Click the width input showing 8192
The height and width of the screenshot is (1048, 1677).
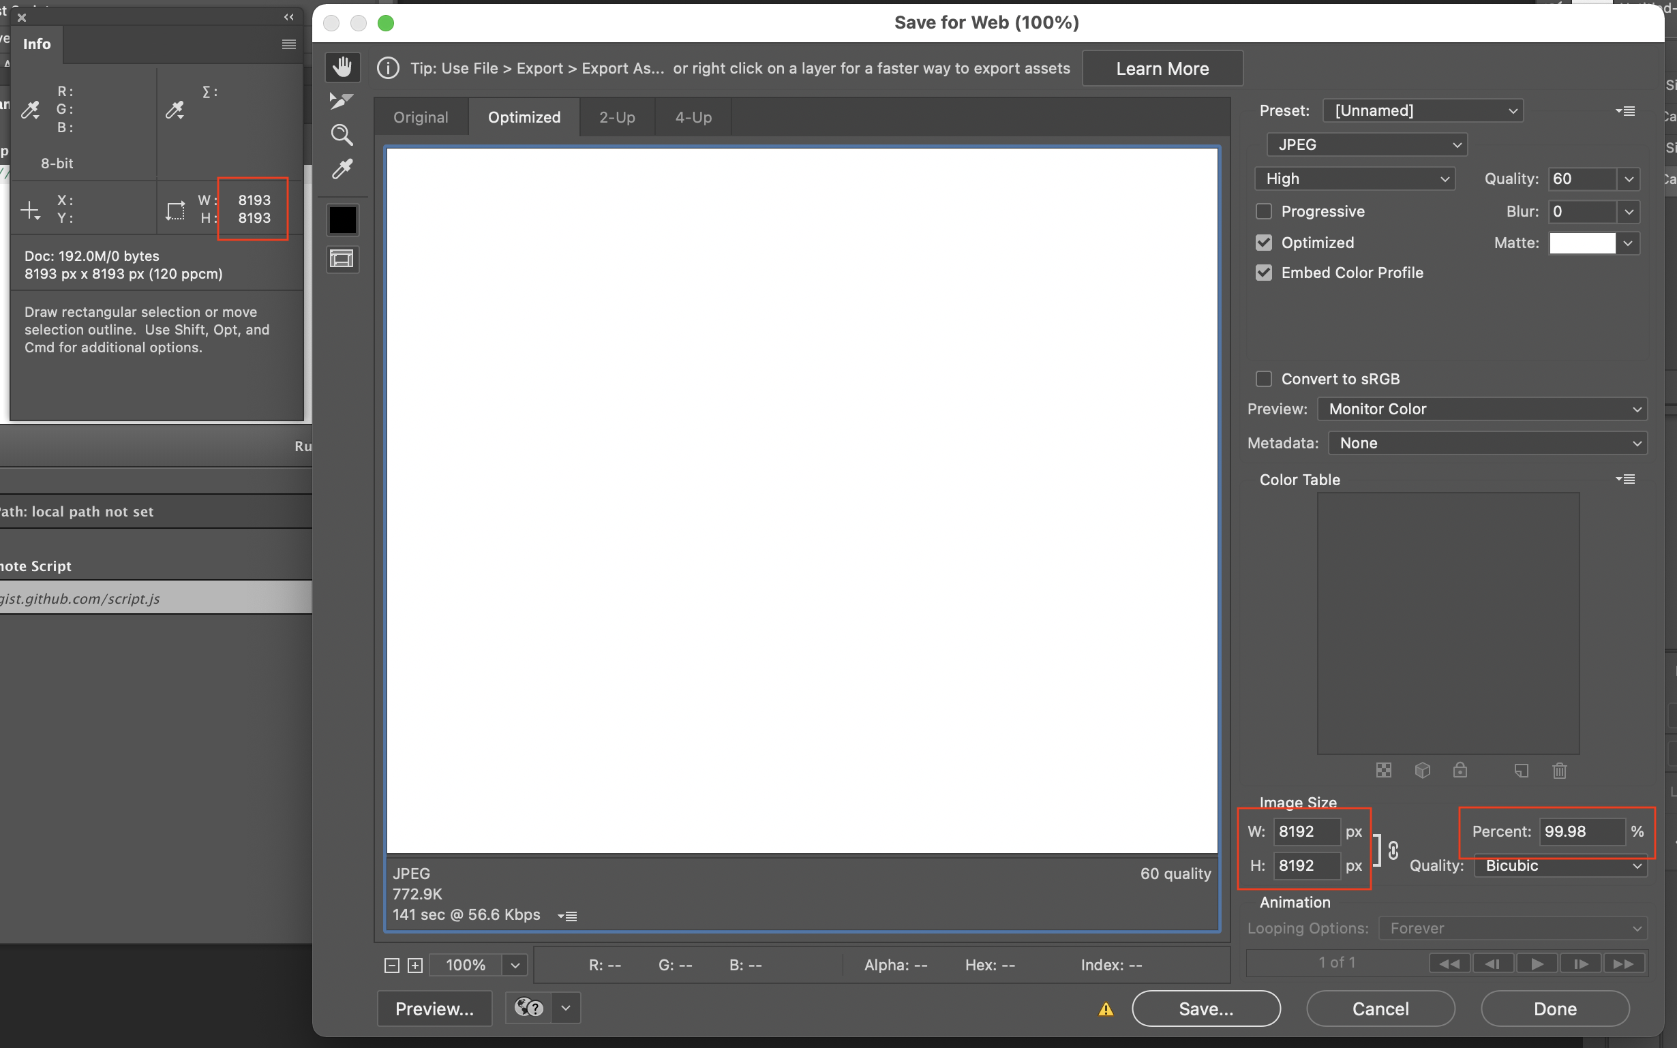(1306, 831)
